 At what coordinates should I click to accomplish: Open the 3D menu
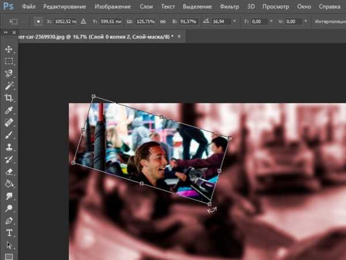[x=251, y=6]
